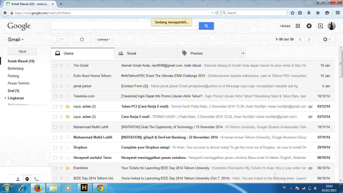Show Gmail search options arrow
The image size is (343, 193).
(x=196, y=26)
